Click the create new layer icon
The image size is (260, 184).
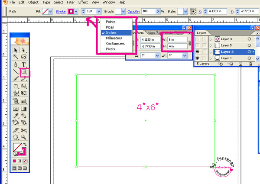(240, 64)
